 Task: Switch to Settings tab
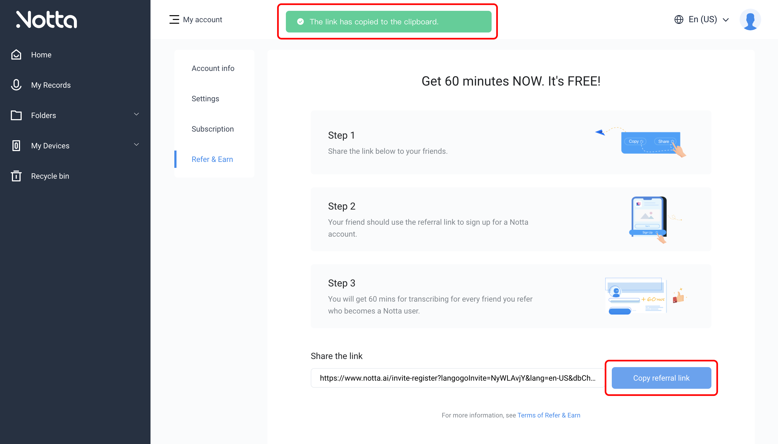[205, 99]
